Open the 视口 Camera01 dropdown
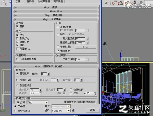The image size is (153, 116). click(61, 111)
